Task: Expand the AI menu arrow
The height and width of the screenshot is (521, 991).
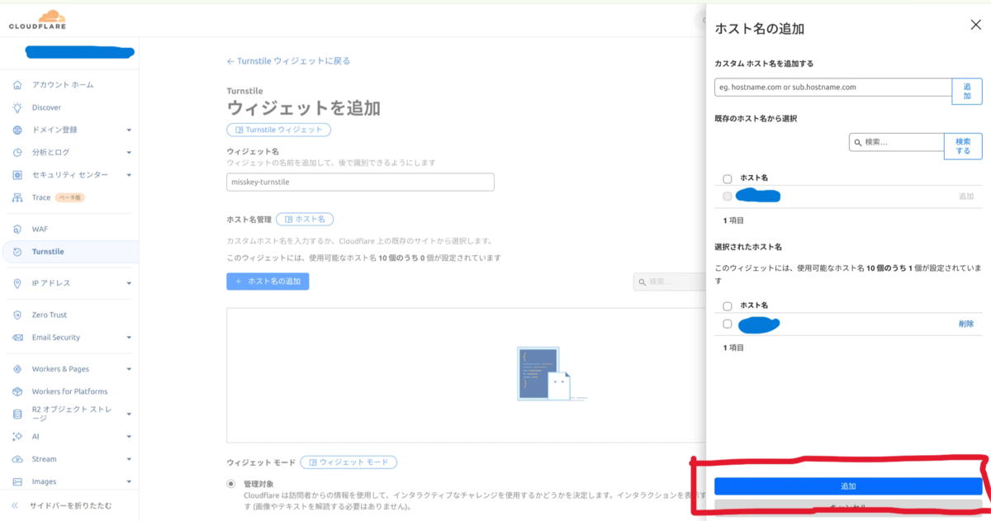Action: click(129, 437)
